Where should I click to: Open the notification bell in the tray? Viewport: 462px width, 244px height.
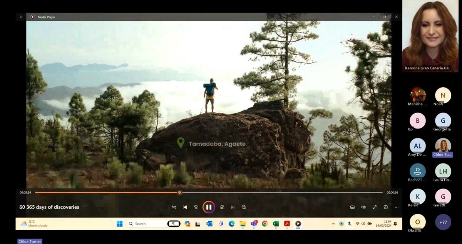[x=395, y=224]
